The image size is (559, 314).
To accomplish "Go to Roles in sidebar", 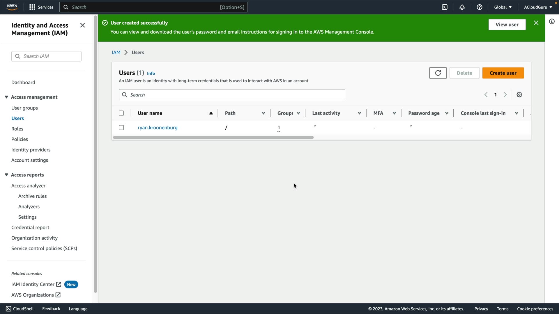I will tap(17, 129).
